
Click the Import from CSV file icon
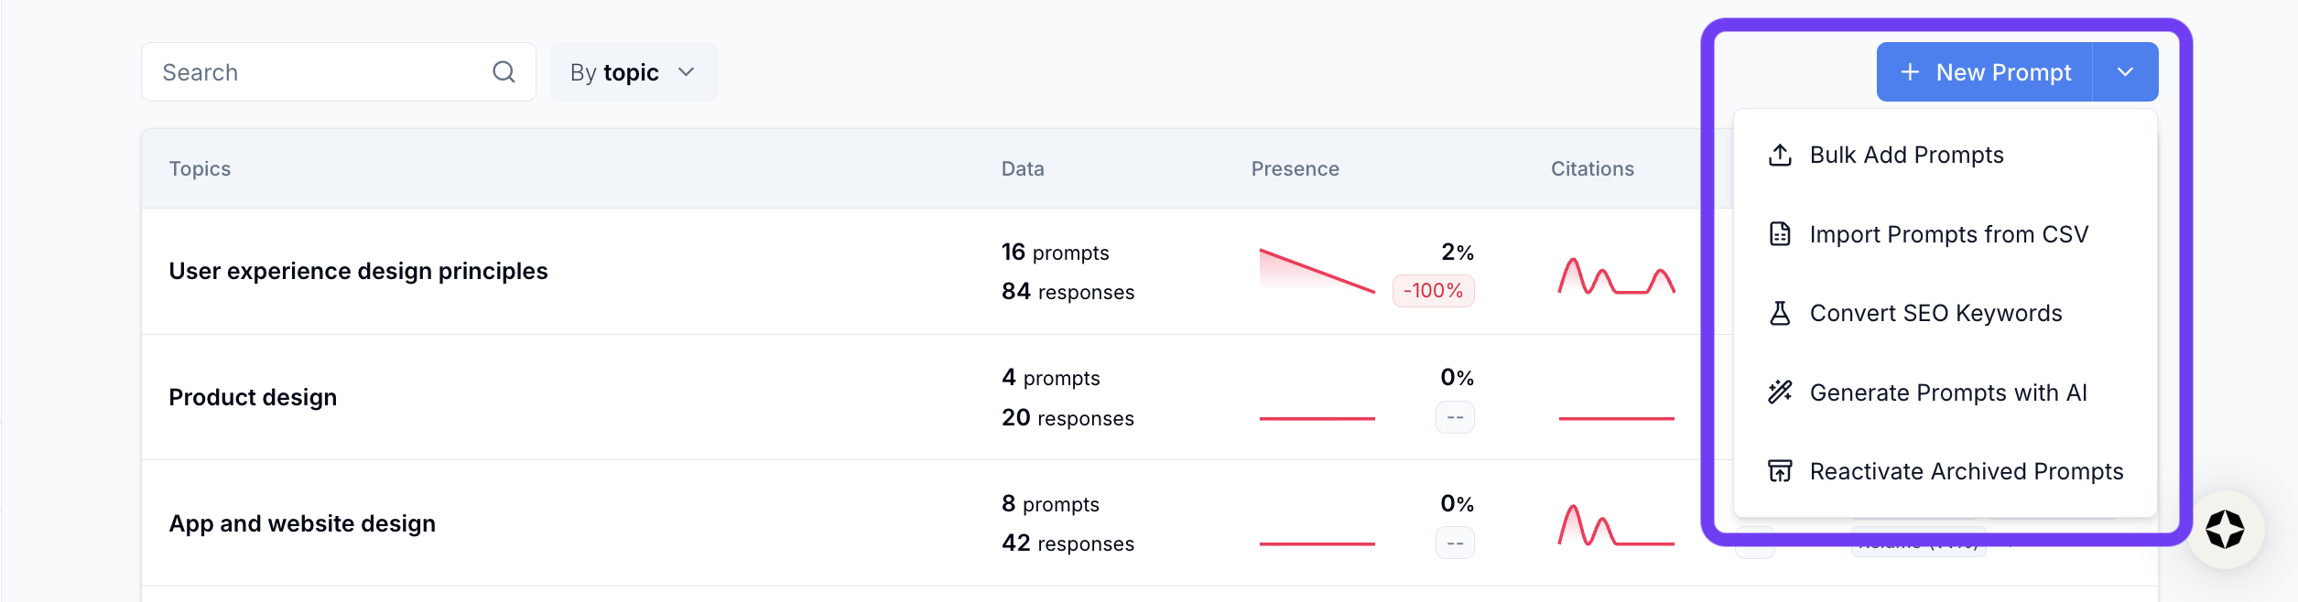tap(1780, 234)
